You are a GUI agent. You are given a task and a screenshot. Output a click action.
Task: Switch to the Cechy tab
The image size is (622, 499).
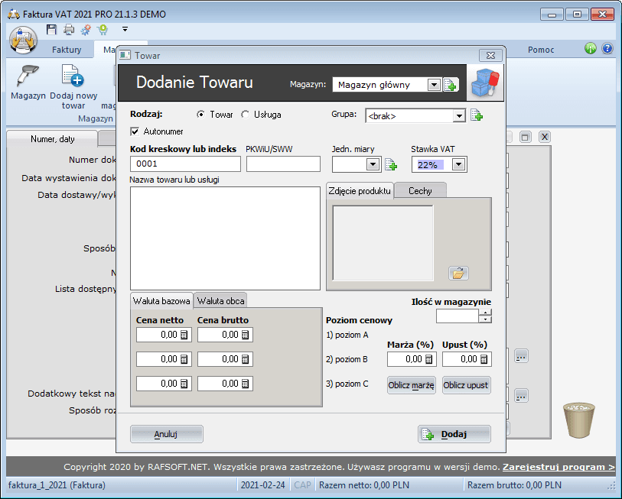419,190
